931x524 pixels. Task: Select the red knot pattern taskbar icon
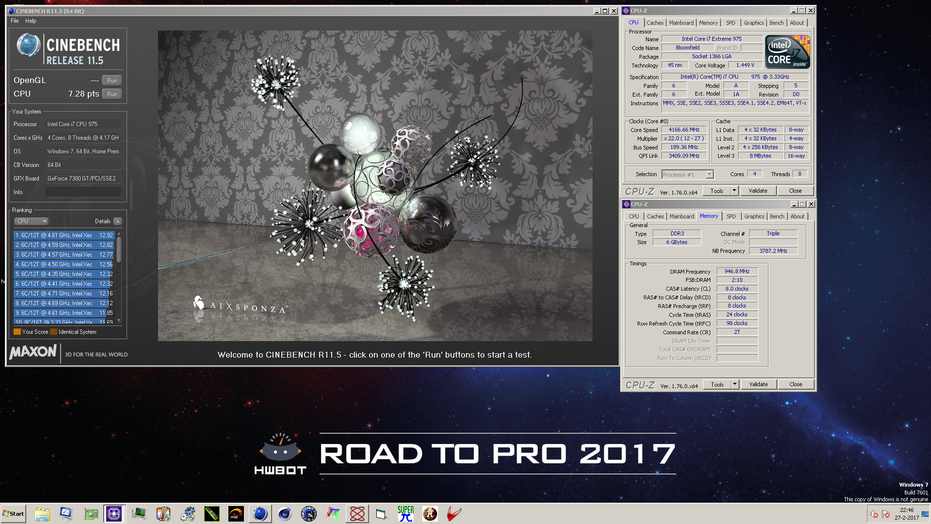(357, 514)
